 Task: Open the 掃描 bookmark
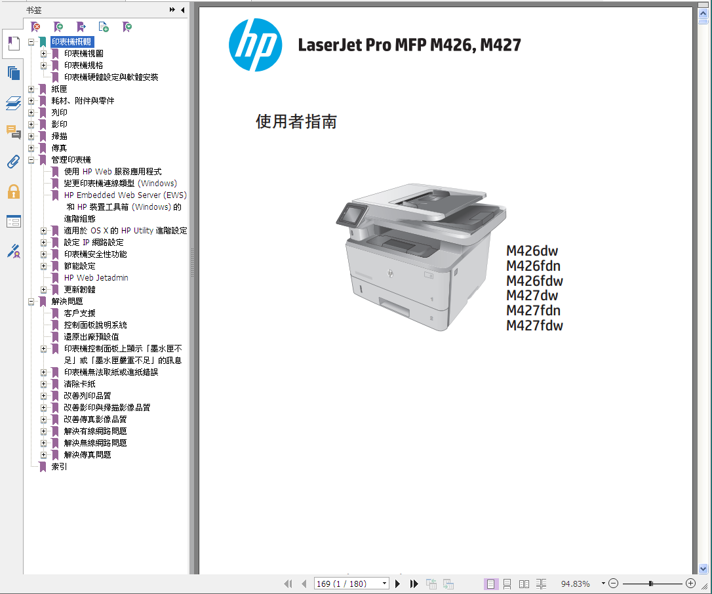pyautogui.click(x=59, y=136)
